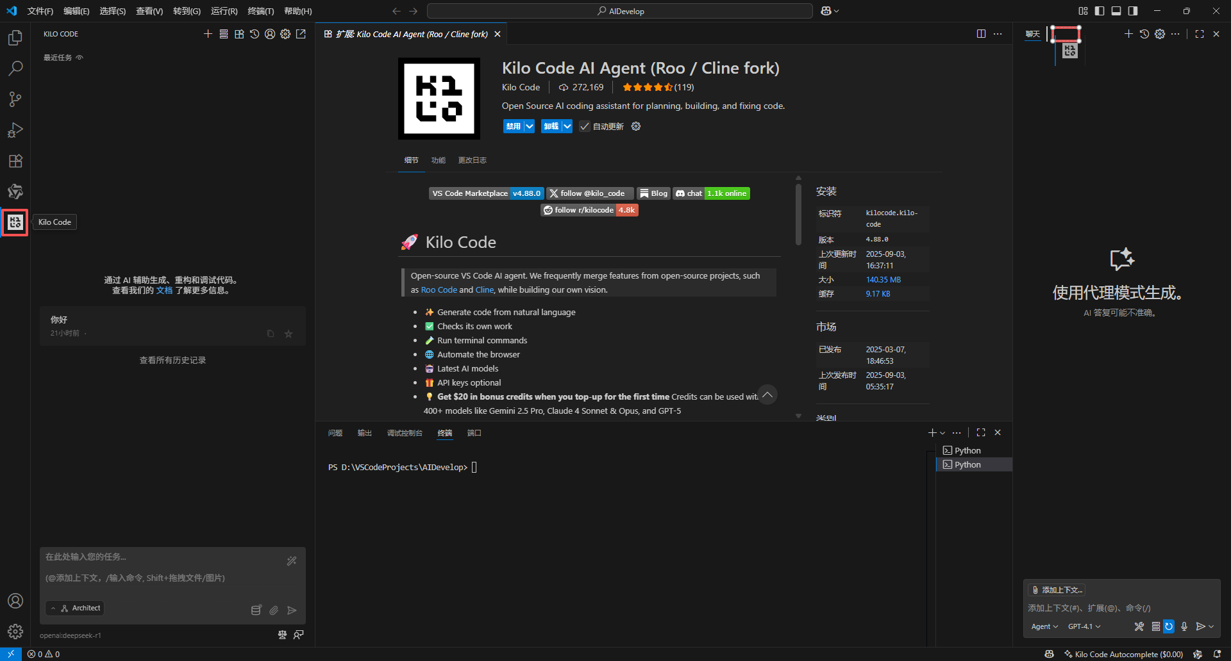Open the Source Control icon
Viewport: 1231px width, 661px height.
coord(15,99)
